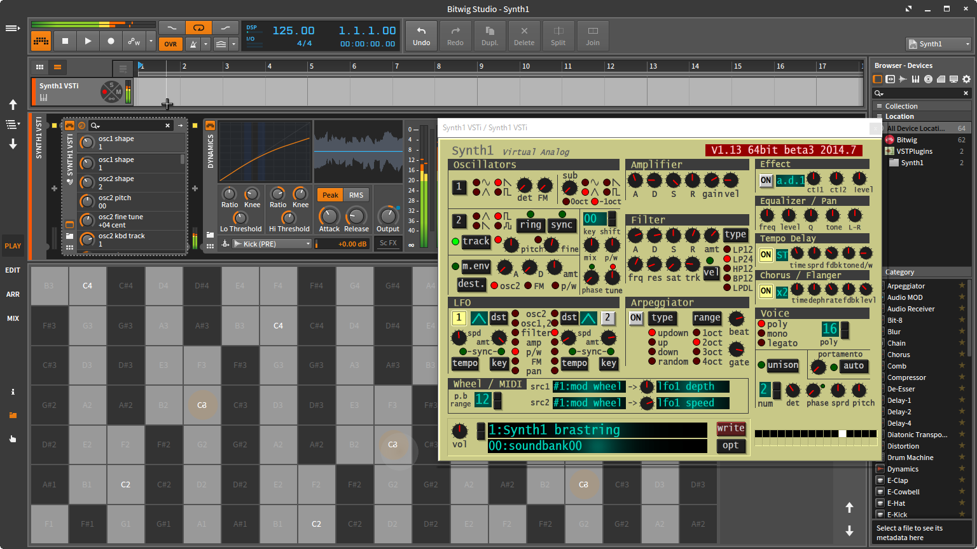
Task: Select RMS detection mode in Dynamics
Action: click(x=356, y=195)
